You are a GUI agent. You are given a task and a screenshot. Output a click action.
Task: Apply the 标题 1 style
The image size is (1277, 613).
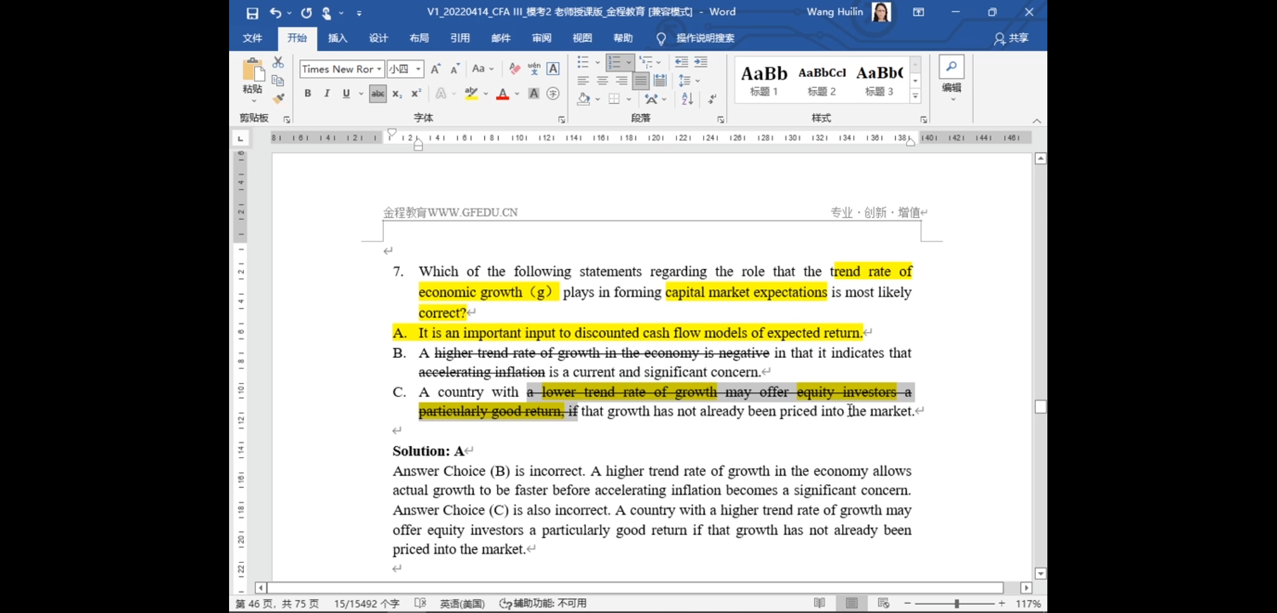tap(764, 80)
